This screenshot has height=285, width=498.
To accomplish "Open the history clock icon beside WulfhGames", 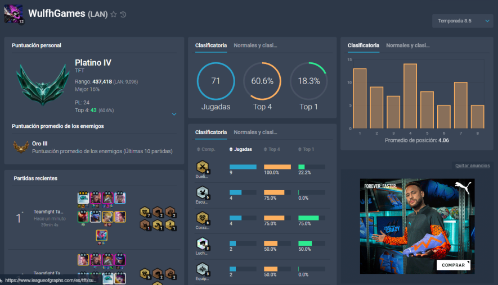I will click(x=123, y=14).
